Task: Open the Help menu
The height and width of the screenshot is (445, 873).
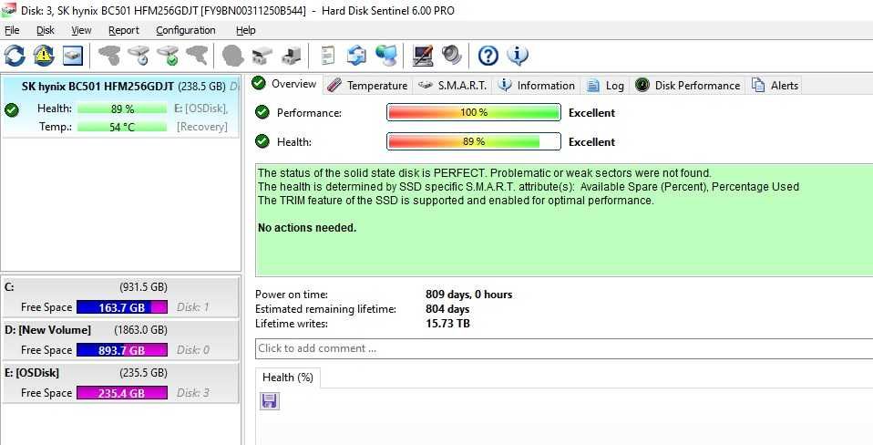Action: (245, 31)
